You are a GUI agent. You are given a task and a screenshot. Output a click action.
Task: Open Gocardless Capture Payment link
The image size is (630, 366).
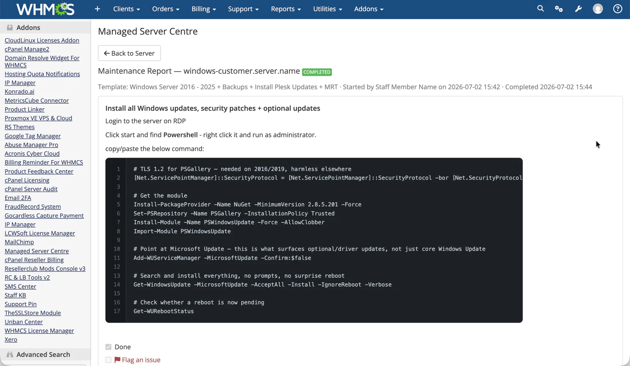[44, 216]
